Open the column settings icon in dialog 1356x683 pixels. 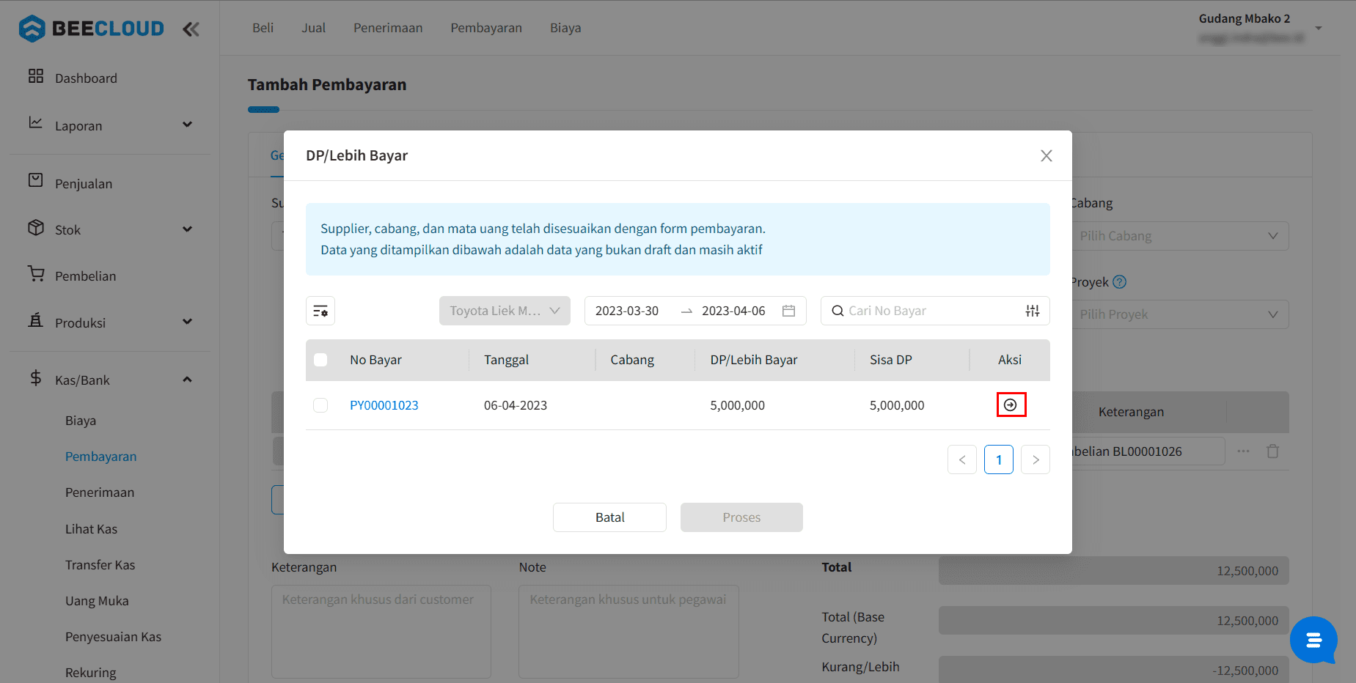click(320, 311)
